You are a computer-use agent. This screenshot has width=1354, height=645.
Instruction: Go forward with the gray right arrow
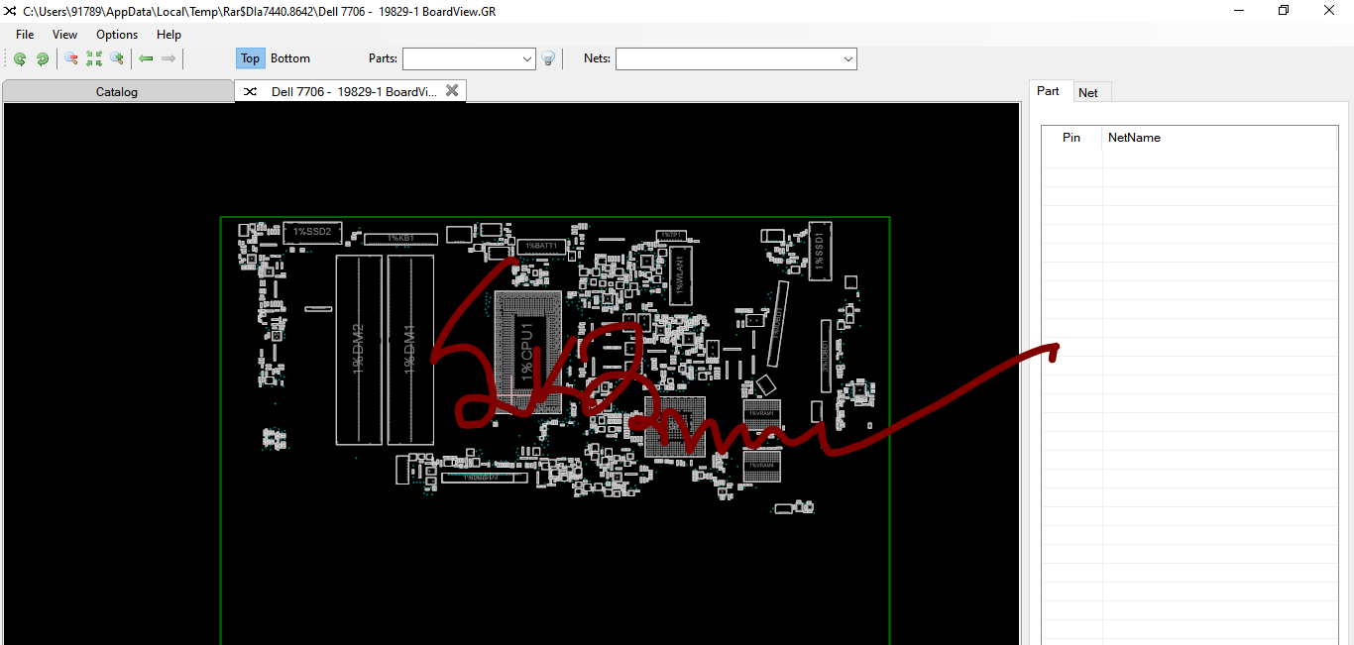point(169,59)
